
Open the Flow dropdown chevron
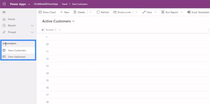(155, 12)
